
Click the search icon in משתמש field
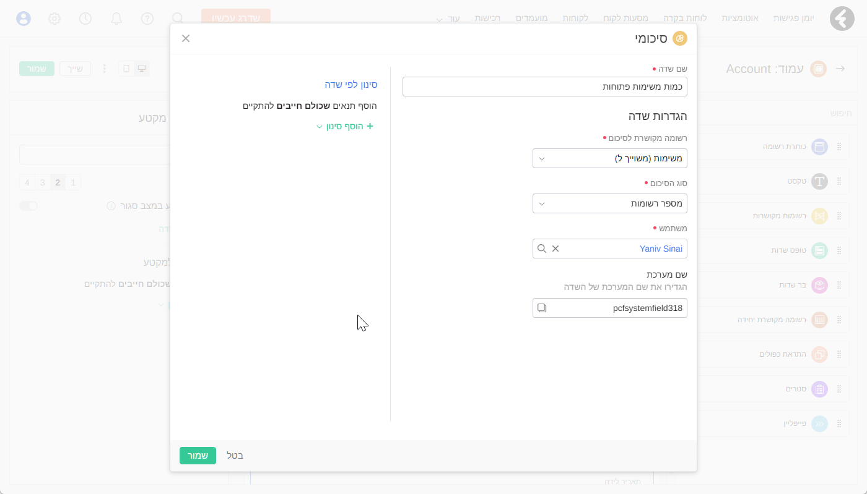tap(542, 249)
